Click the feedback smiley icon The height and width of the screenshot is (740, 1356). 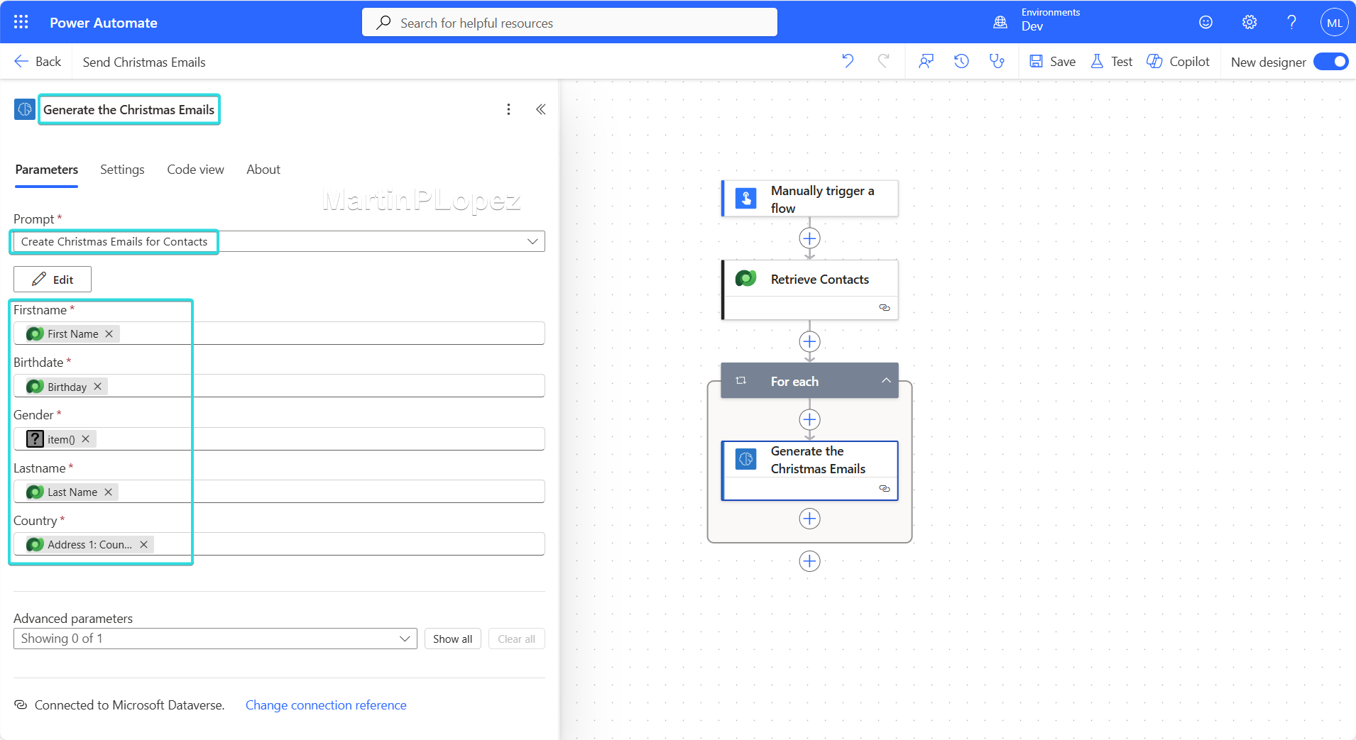click(x=1205, y=22)
